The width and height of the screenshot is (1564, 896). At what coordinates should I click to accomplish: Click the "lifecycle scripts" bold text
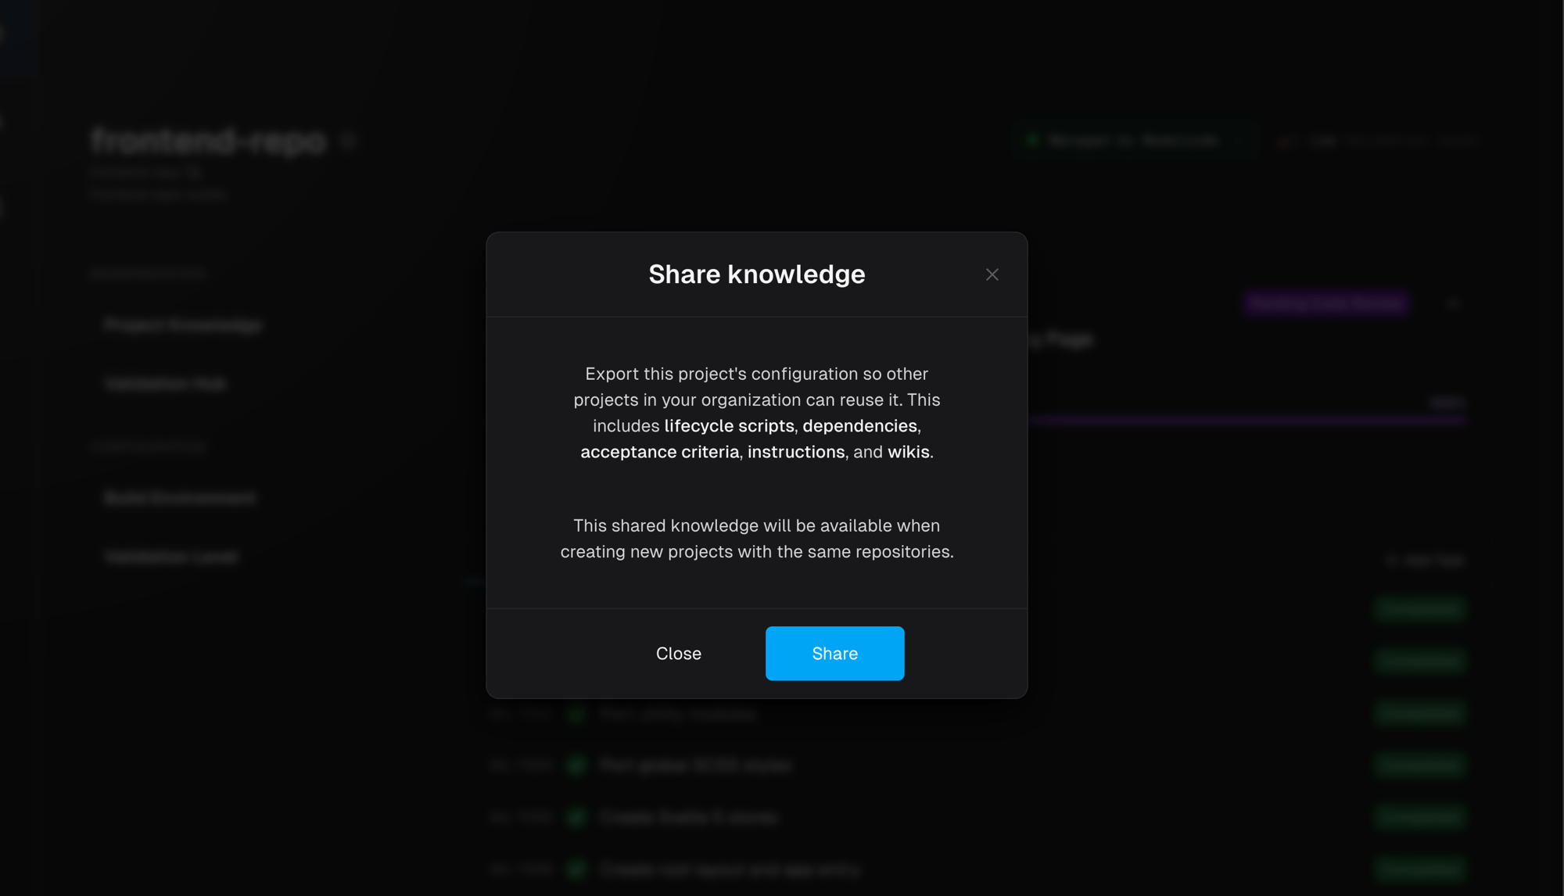(x=729, y=426)
